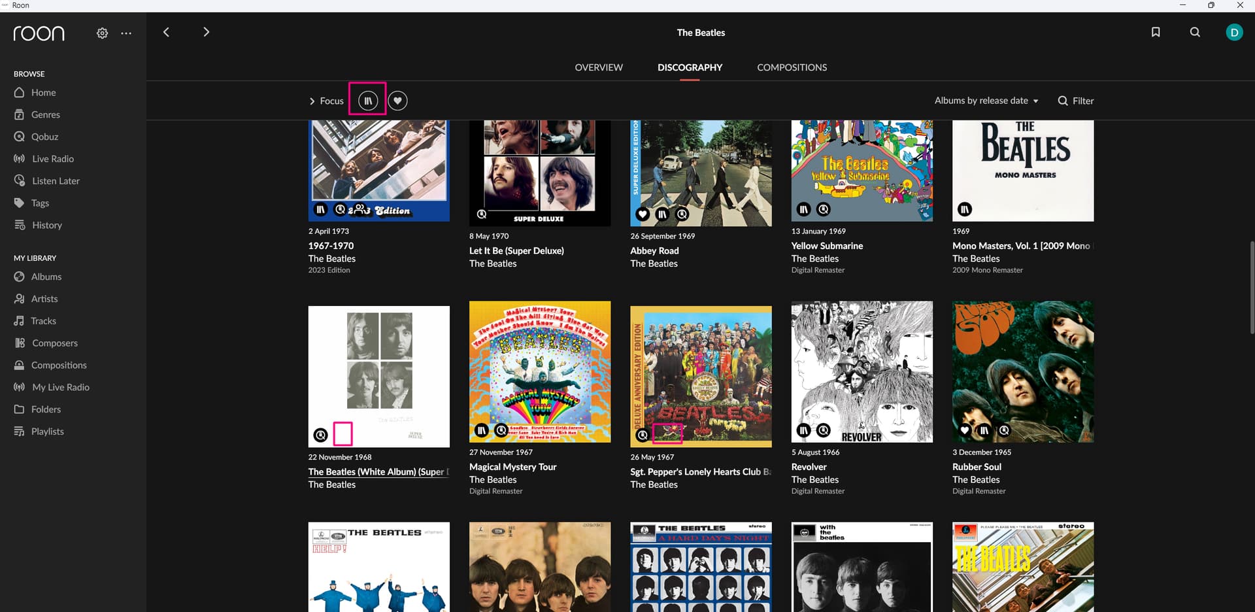Open the user profile avatar D
This screenshot has height=612, width=1255.
pos(1234,32)
